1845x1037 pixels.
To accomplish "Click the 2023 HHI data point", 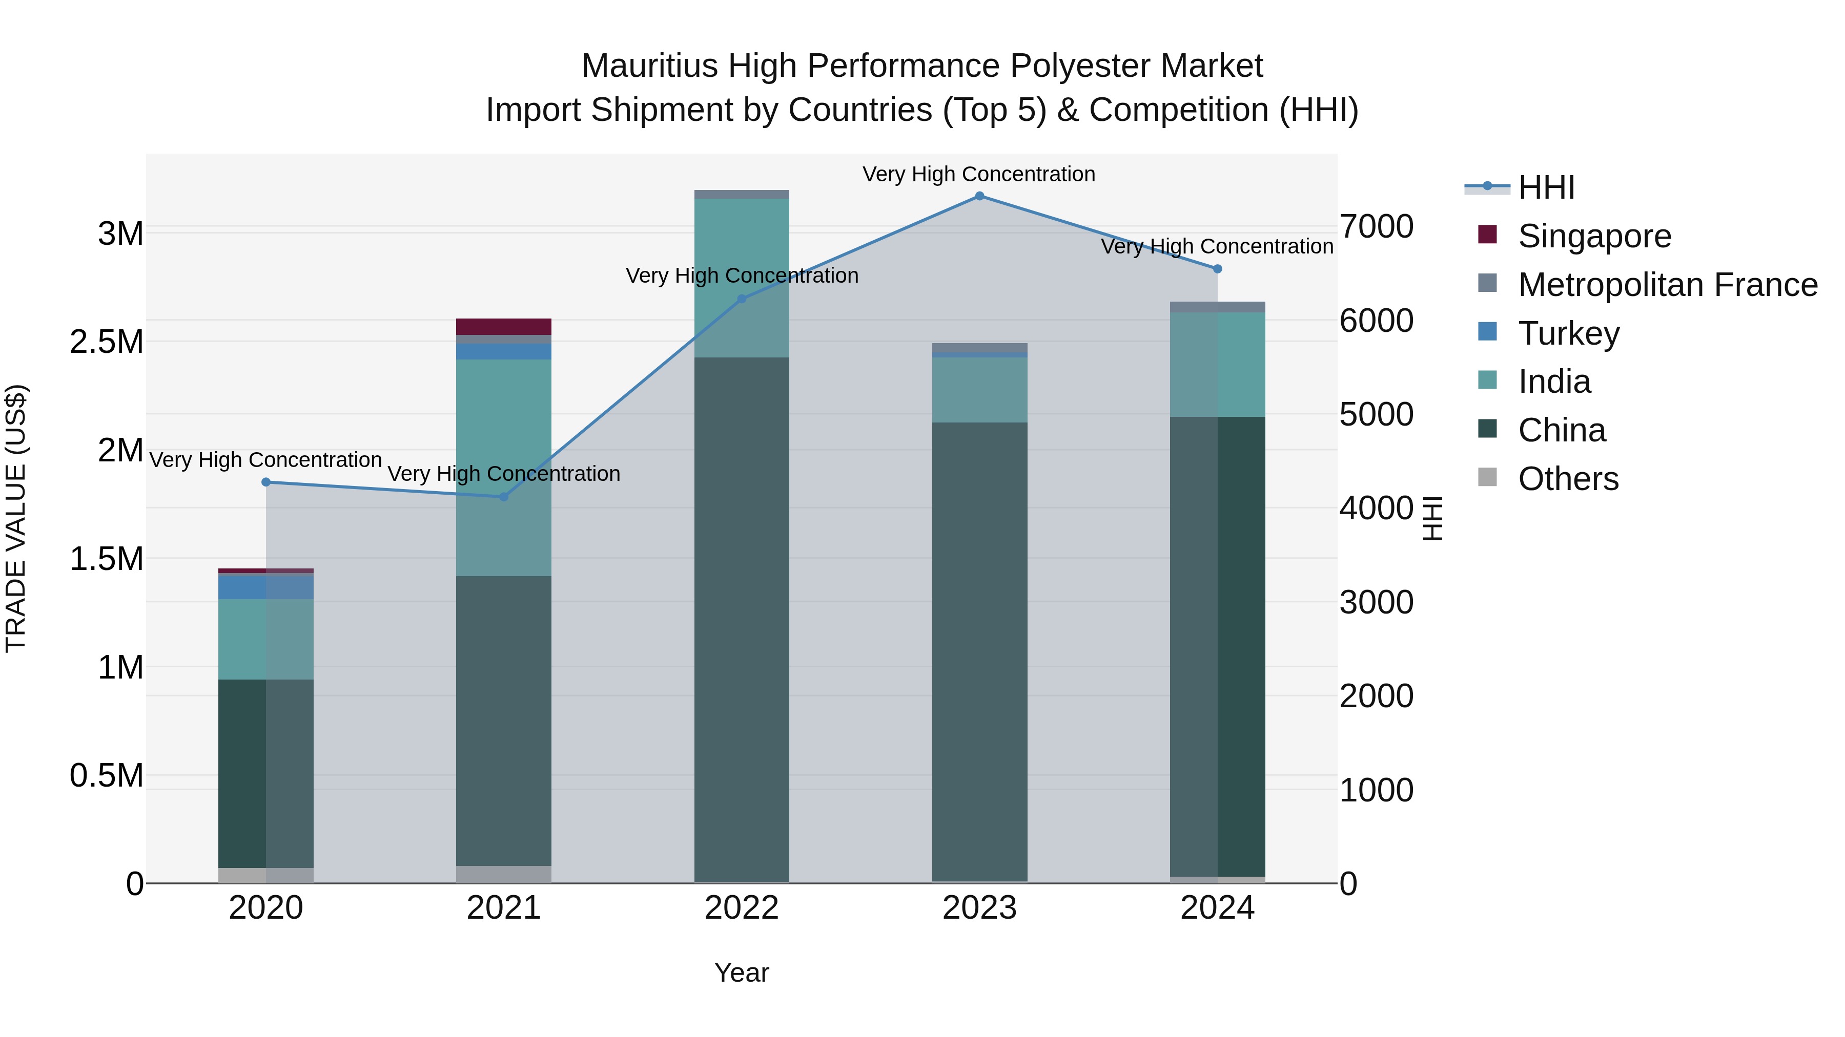I will coord(980,196).
